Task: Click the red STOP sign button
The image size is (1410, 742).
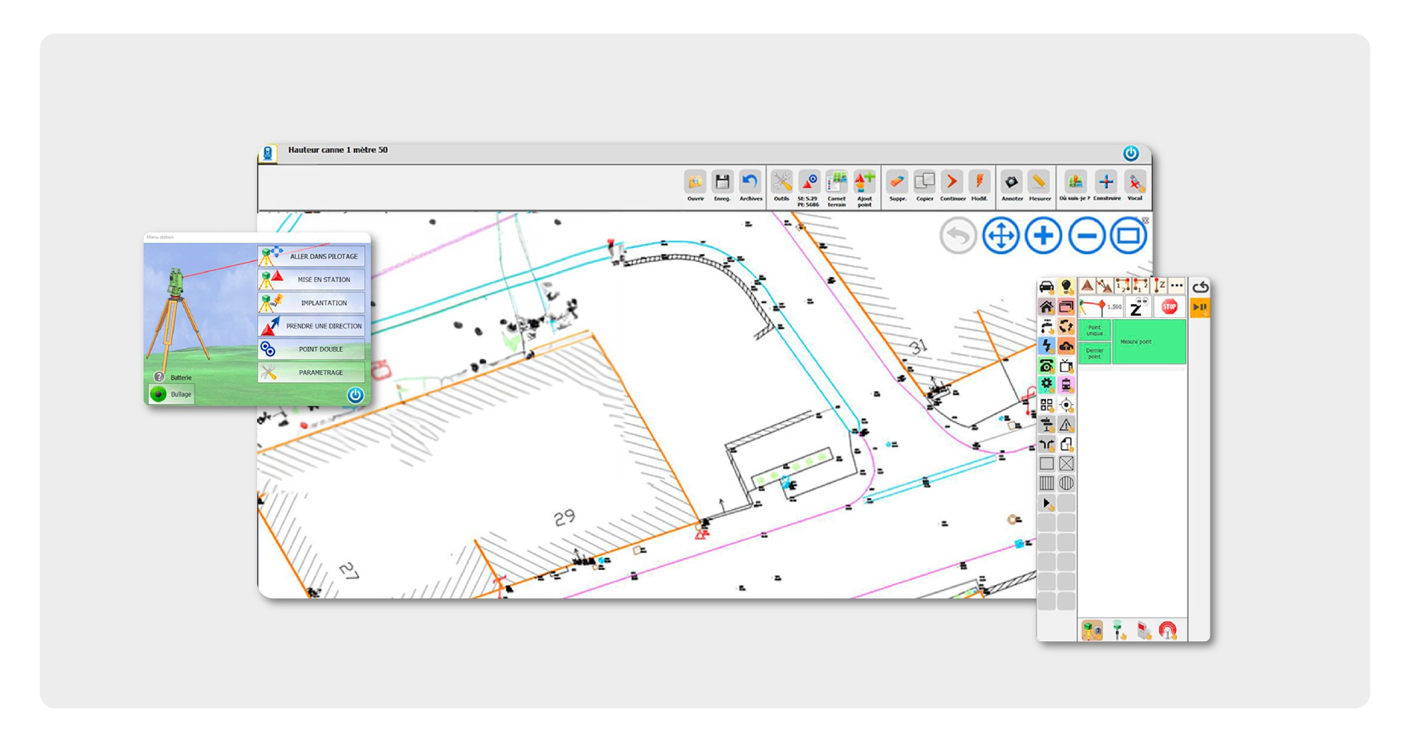Action: pos(1169,307)
